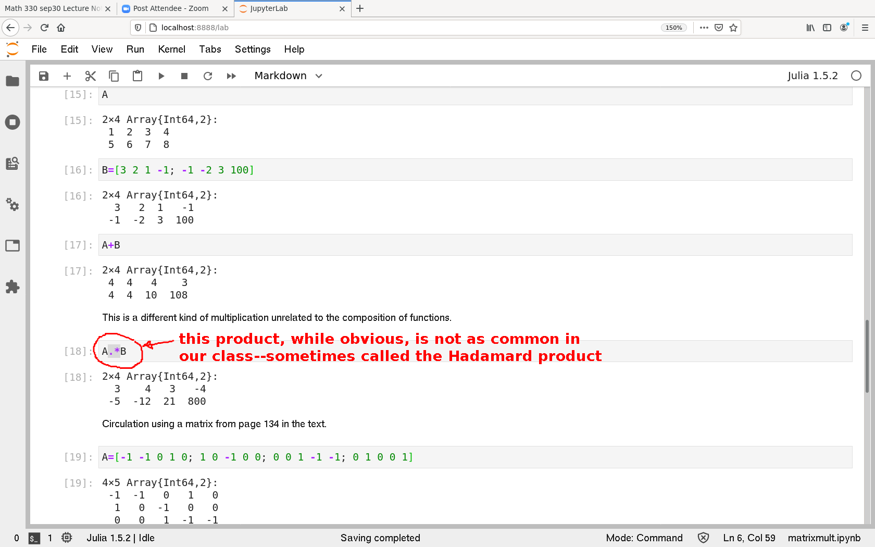Save the notebook with the disk icon

44,76
